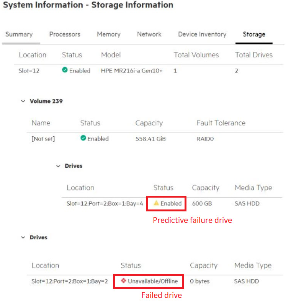This screenshot has height=301, width=291.
Task: Click the RAID0 fault tolerance value
Action: coord(205,139)
